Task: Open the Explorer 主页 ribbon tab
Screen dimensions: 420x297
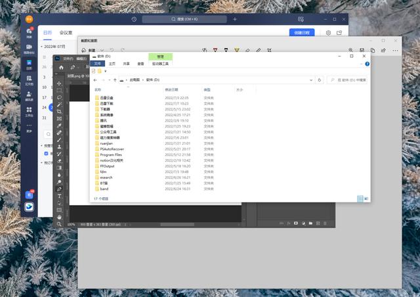Action: pos(112,64)
